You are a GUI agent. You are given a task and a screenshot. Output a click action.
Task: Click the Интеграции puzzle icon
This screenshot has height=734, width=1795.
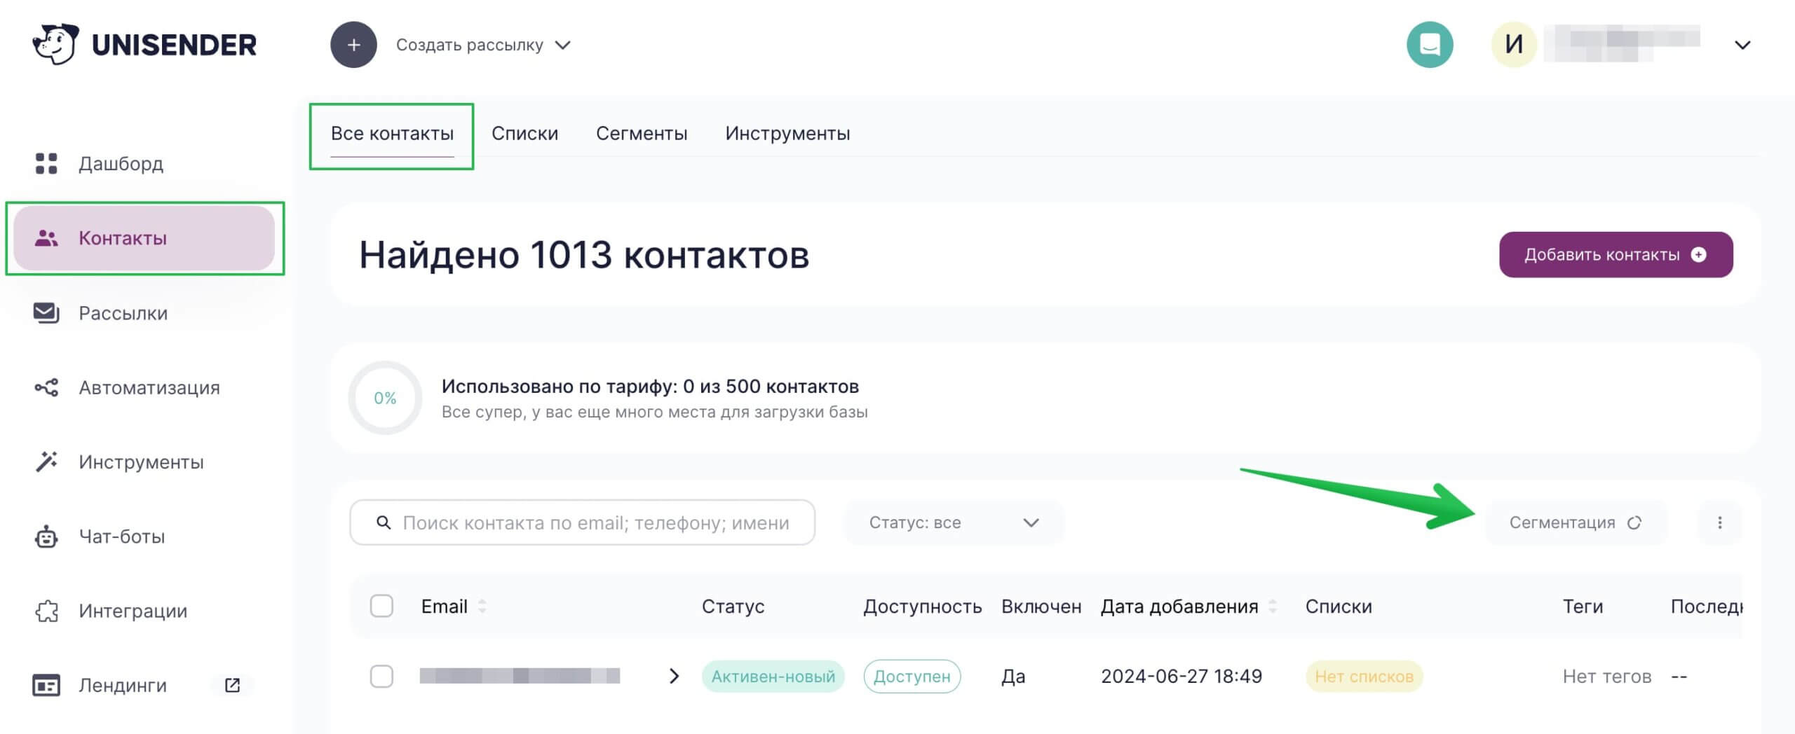point(46,611)
